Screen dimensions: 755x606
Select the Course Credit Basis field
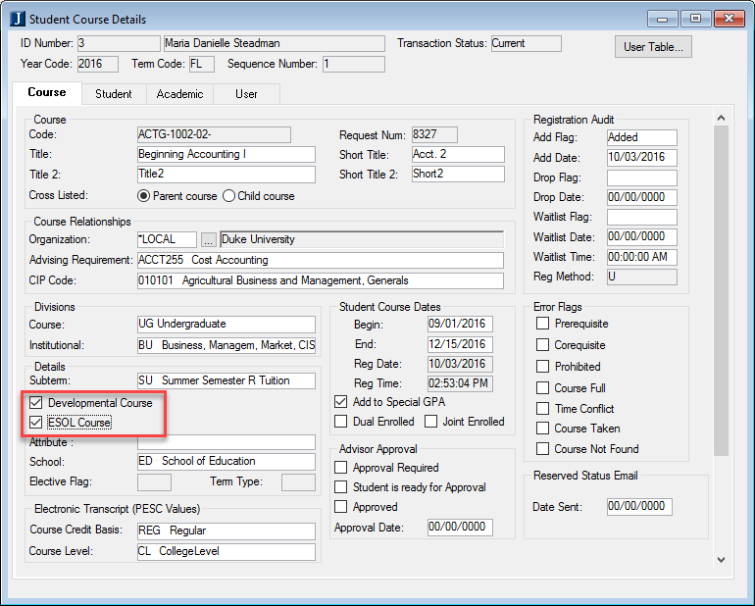tap(226, 530)
